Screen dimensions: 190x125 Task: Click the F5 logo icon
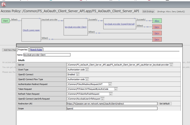coord(4,5)
